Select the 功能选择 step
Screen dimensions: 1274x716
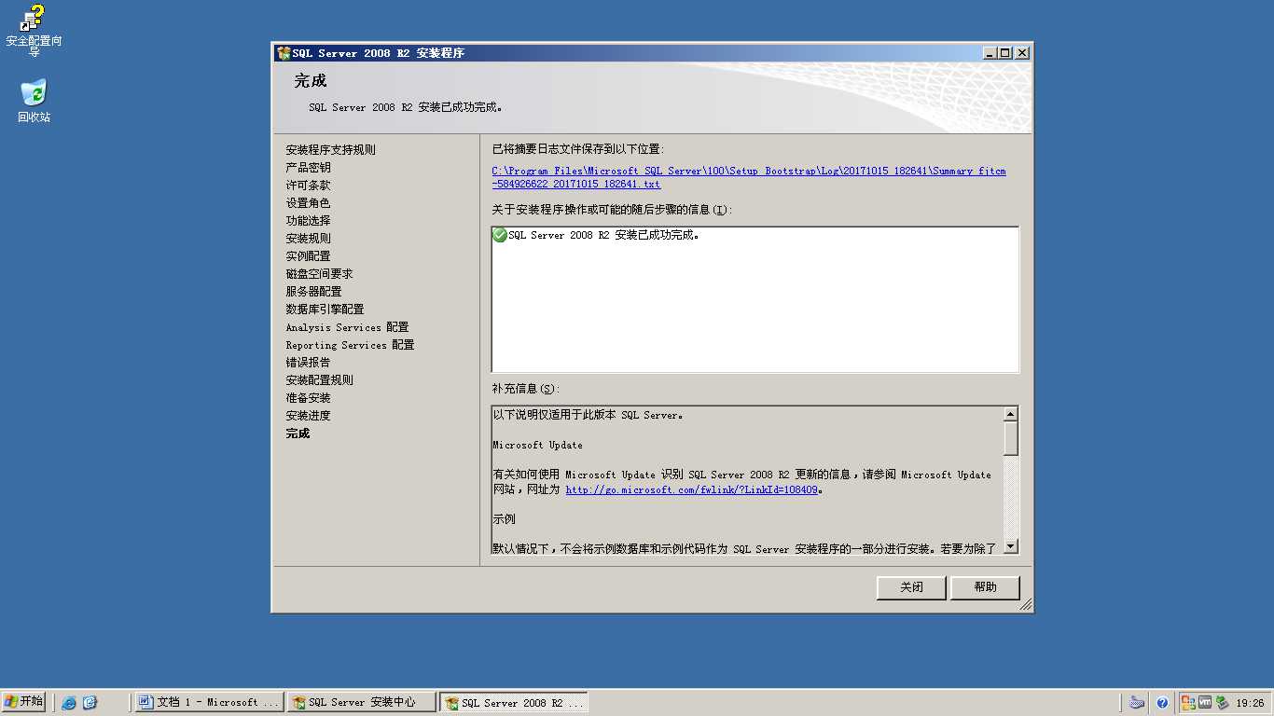pos(308,221)
